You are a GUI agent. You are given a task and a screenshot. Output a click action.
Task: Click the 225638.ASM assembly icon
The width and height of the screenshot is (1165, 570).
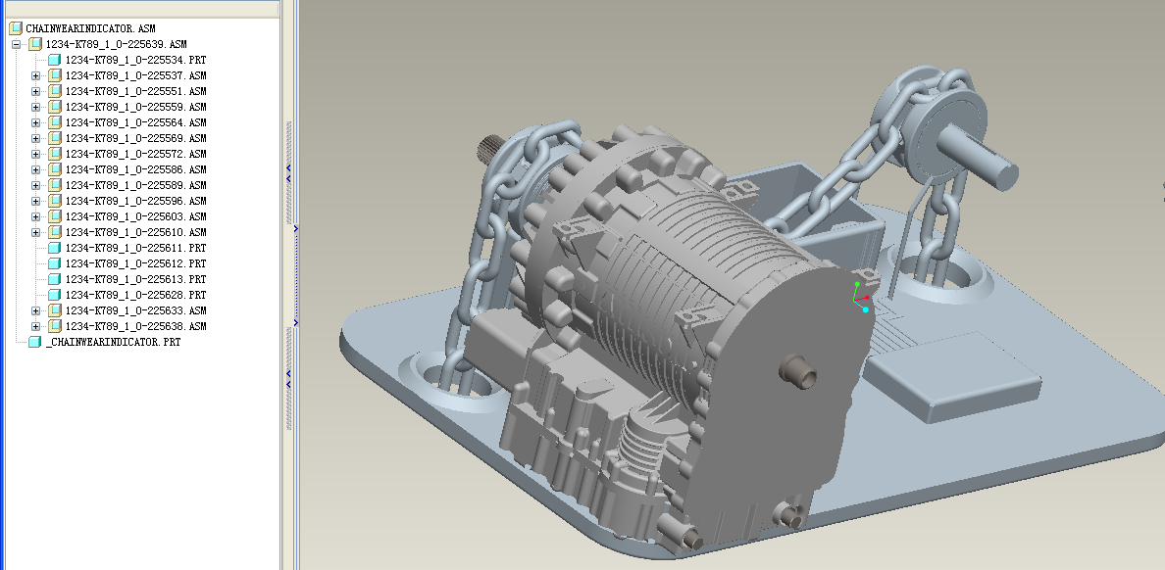pos(54,326)
